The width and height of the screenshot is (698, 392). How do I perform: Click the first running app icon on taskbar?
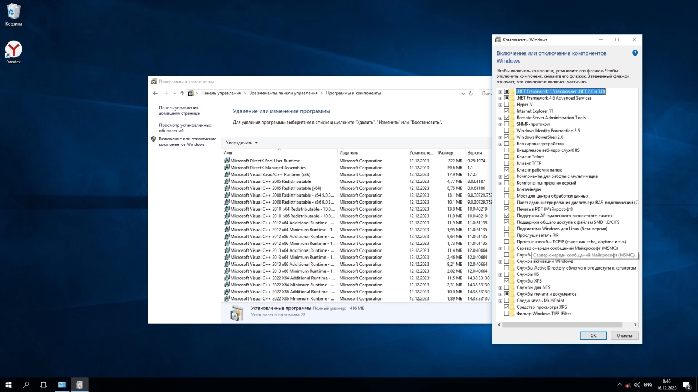tap(62, 384)
